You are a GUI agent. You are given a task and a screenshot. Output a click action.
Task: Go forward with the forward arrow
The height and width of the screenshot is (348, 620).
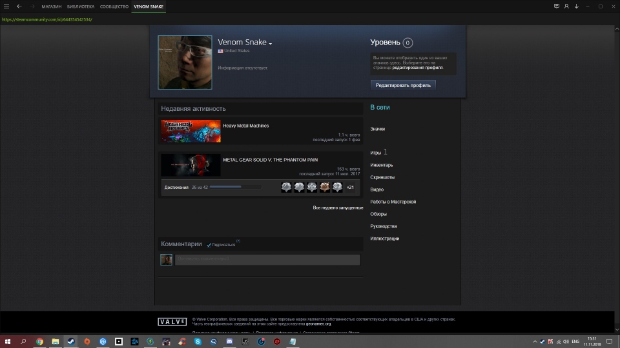tap(32, 6)
